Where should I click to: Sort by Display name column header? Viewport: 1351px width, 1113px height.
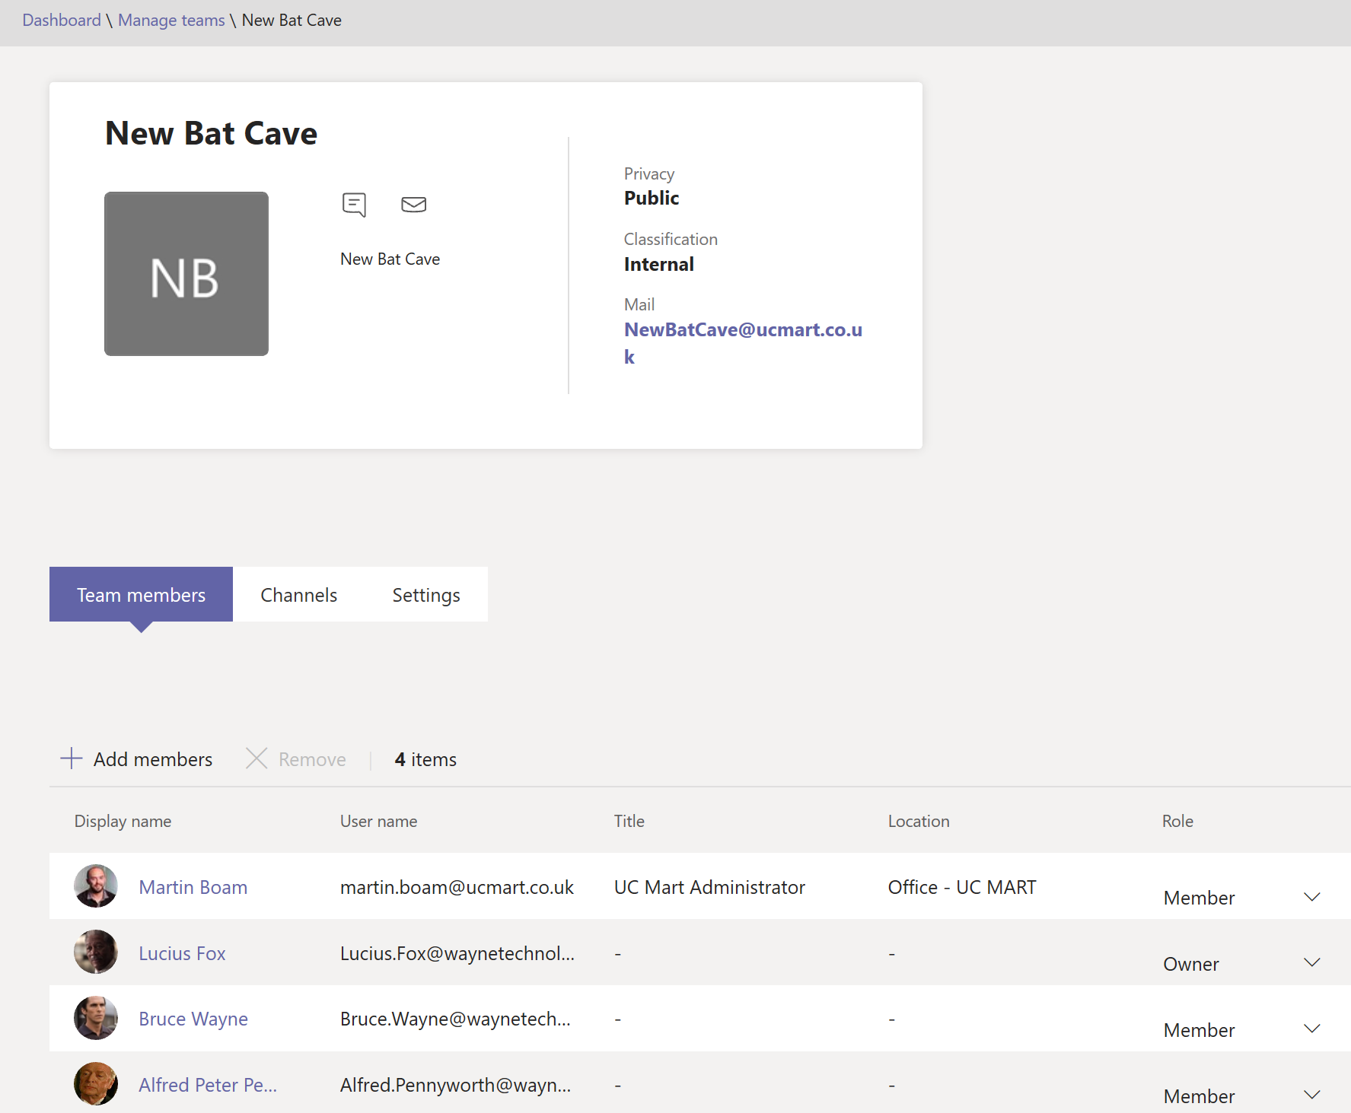point(123,822)
